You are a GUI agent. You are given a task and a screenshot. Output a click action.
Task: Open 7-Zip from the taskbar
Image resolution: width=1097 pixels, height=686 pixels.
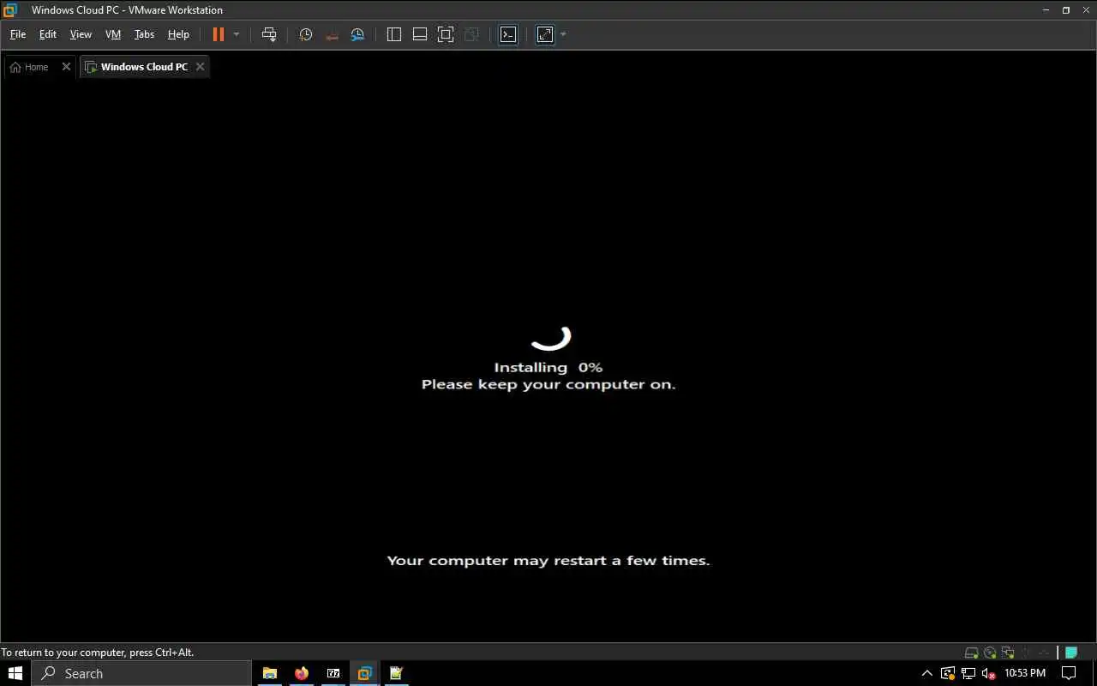tap(333, 673)
